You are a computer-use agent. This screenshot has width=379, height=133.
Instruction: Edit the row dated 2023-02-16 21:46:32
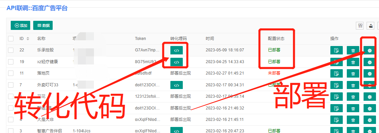click(x=336, y=108)
